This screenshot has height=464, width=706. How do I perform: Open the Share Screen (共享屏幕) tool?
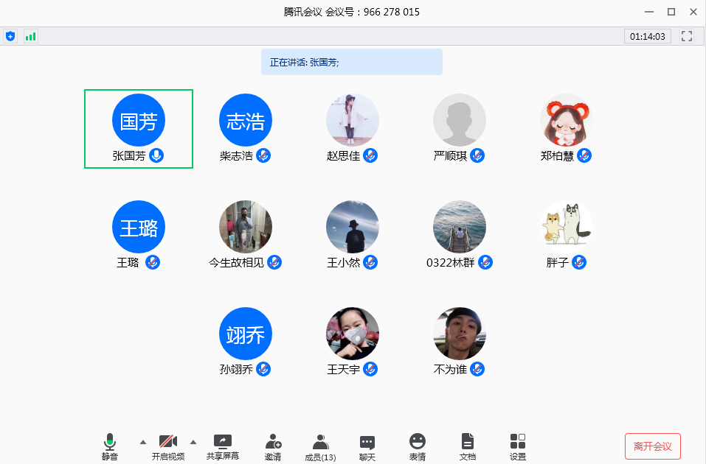tap(223, 446)
